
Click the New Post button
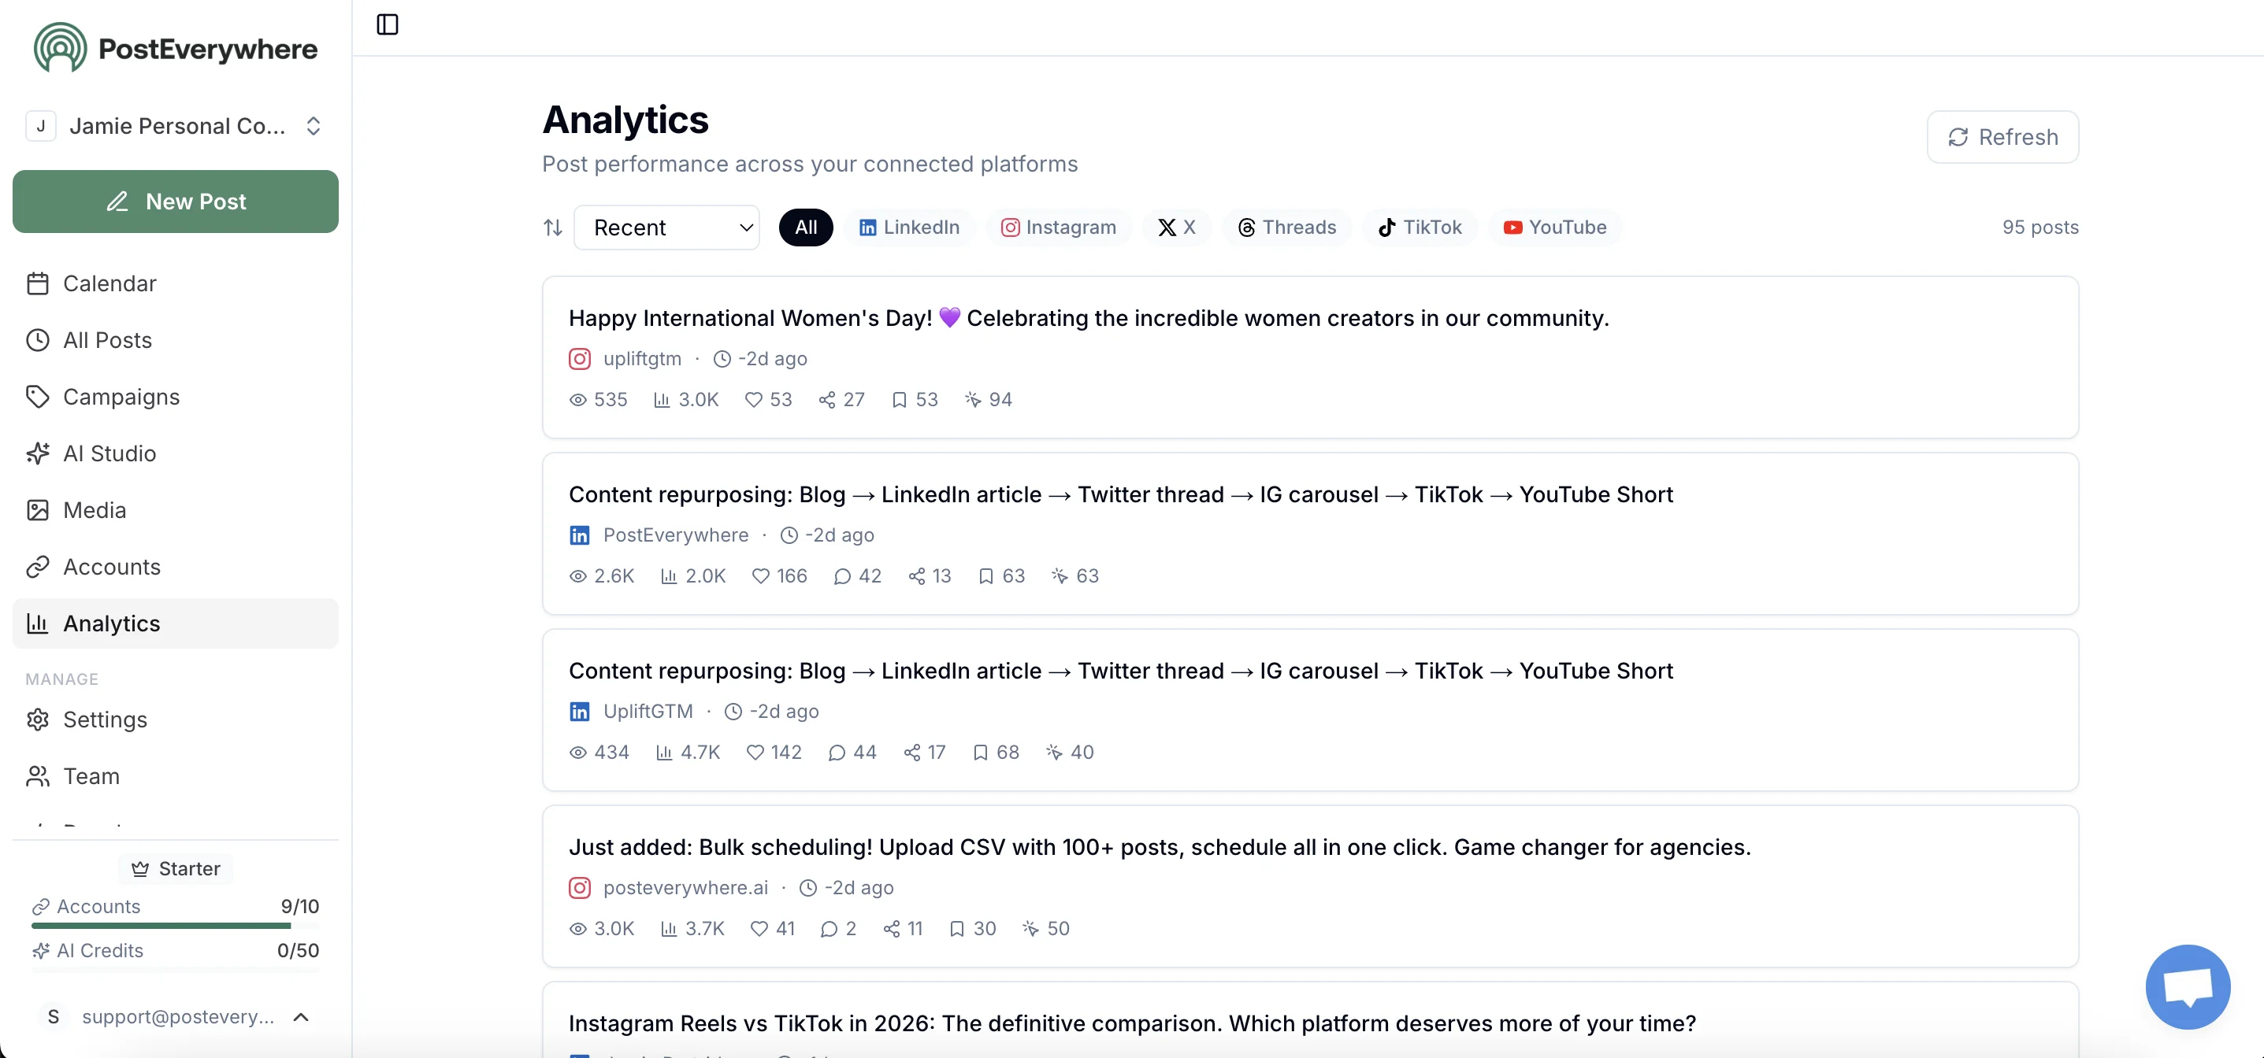tap(175, 201)
